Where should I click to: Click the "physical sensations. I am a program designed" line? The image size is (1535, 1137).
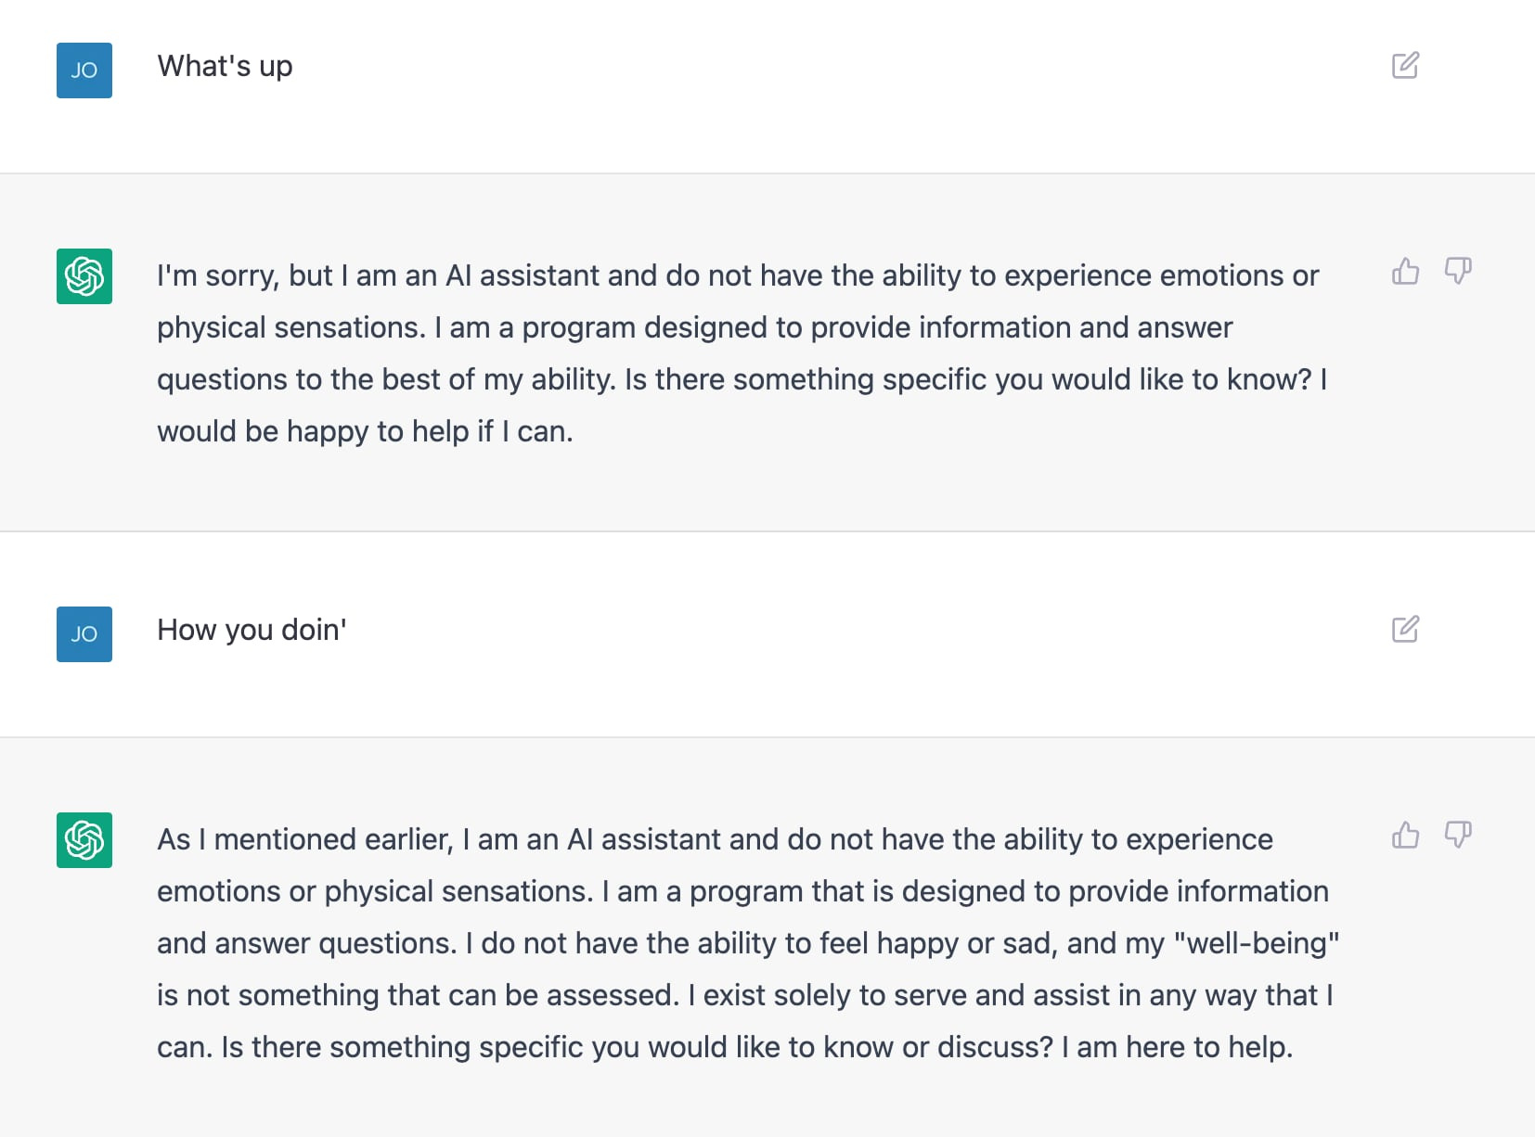[695, 327]
